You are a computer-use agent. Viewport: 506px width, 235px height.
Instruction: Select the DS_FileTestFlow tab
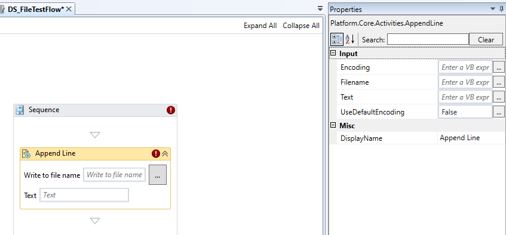(x=36, y=10)
